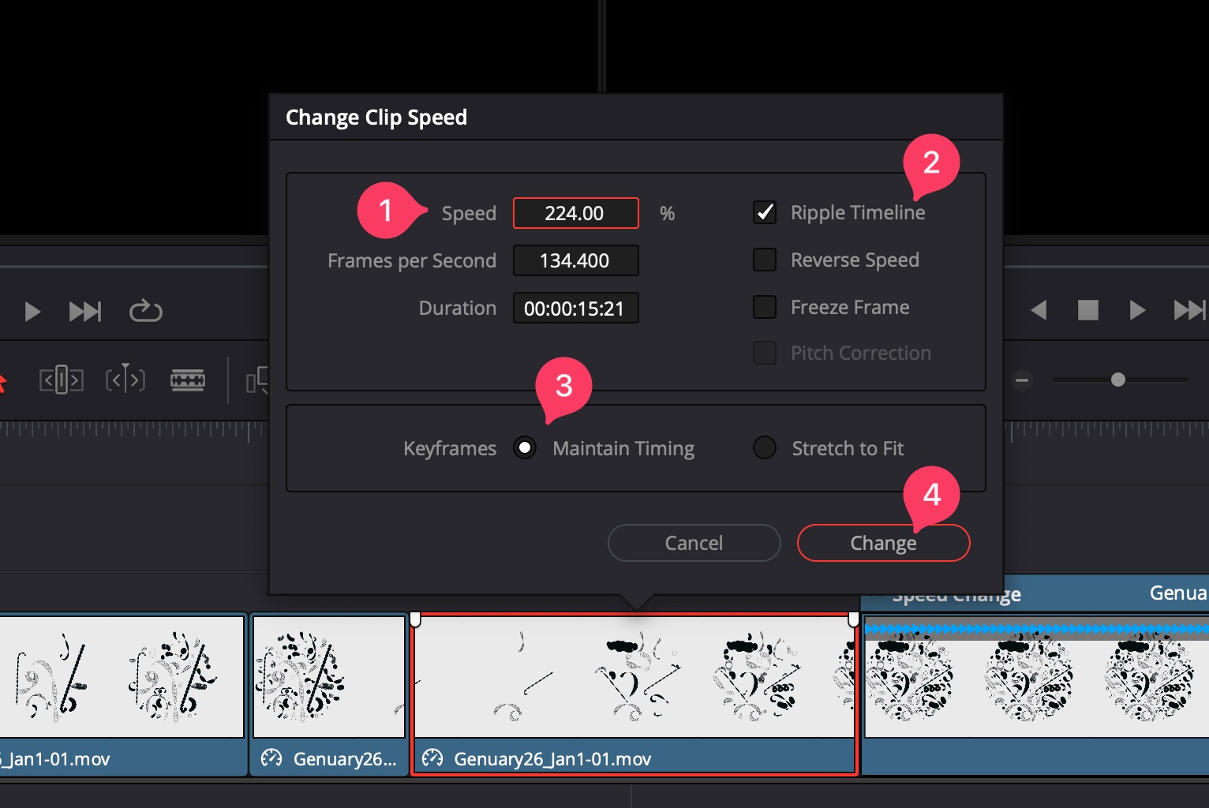
Task: Click the blue retime arrows bar
Action: click(1036, 629)
